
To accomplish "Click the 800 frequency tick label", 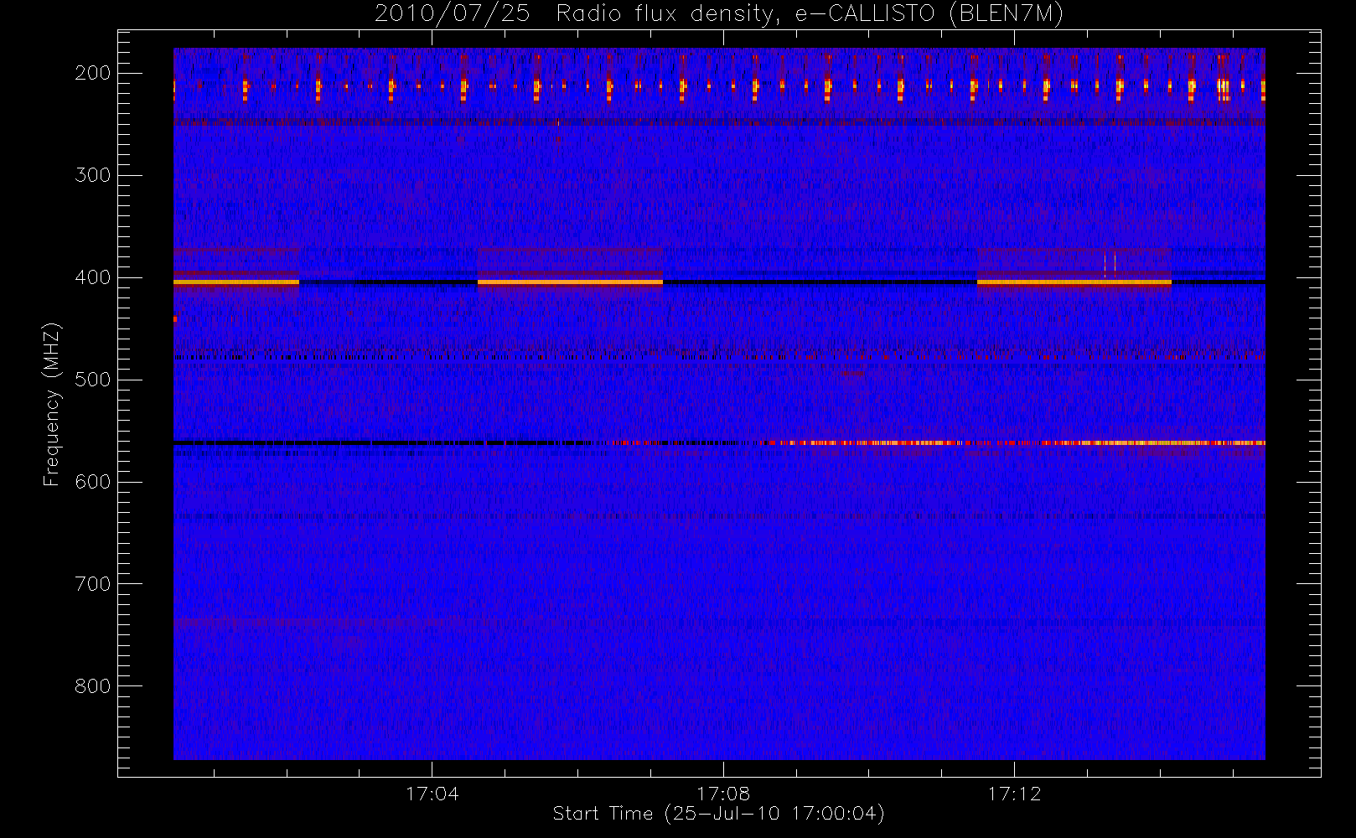I will (93, 686).
